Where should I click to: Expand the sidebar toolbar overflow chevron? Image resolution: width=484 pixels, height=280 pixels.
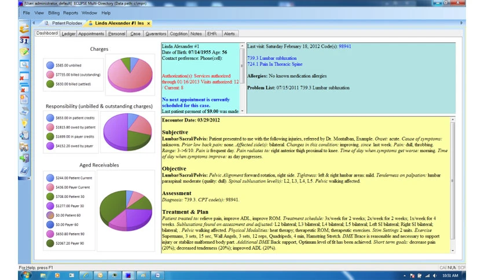pyautogui.click(x=29, y=178)
